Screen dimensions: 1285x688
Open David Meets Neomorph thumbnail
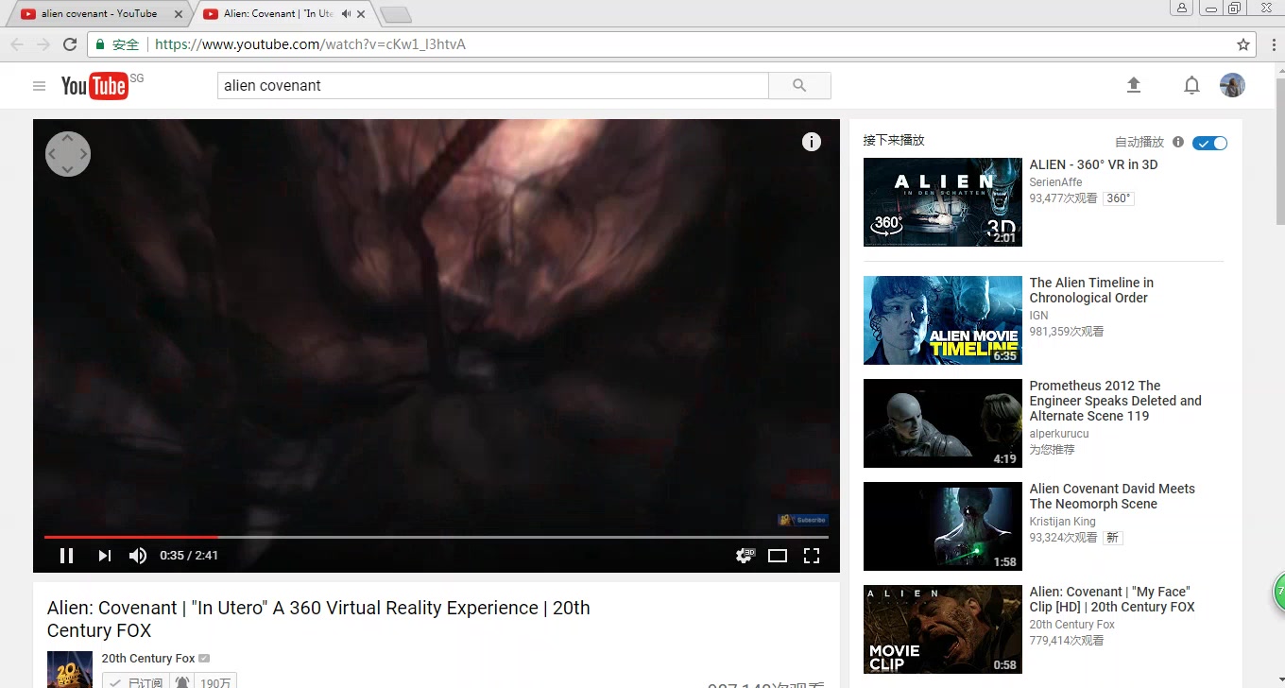coord(943,526)
